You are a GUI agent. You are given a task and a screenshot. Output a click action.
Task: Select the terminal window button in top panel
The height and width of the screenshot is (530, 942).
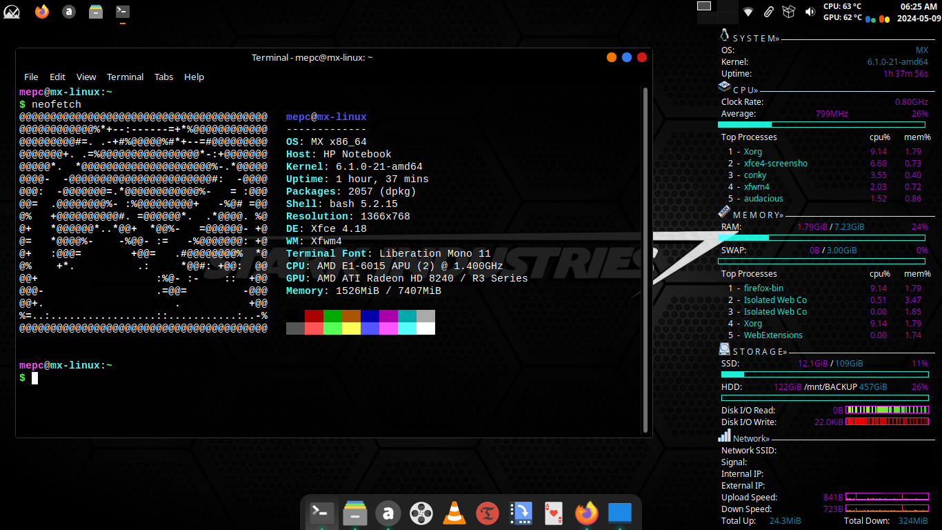point(122,11)
